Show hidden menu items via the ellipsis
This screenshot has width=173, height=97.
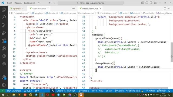(39, 3)
